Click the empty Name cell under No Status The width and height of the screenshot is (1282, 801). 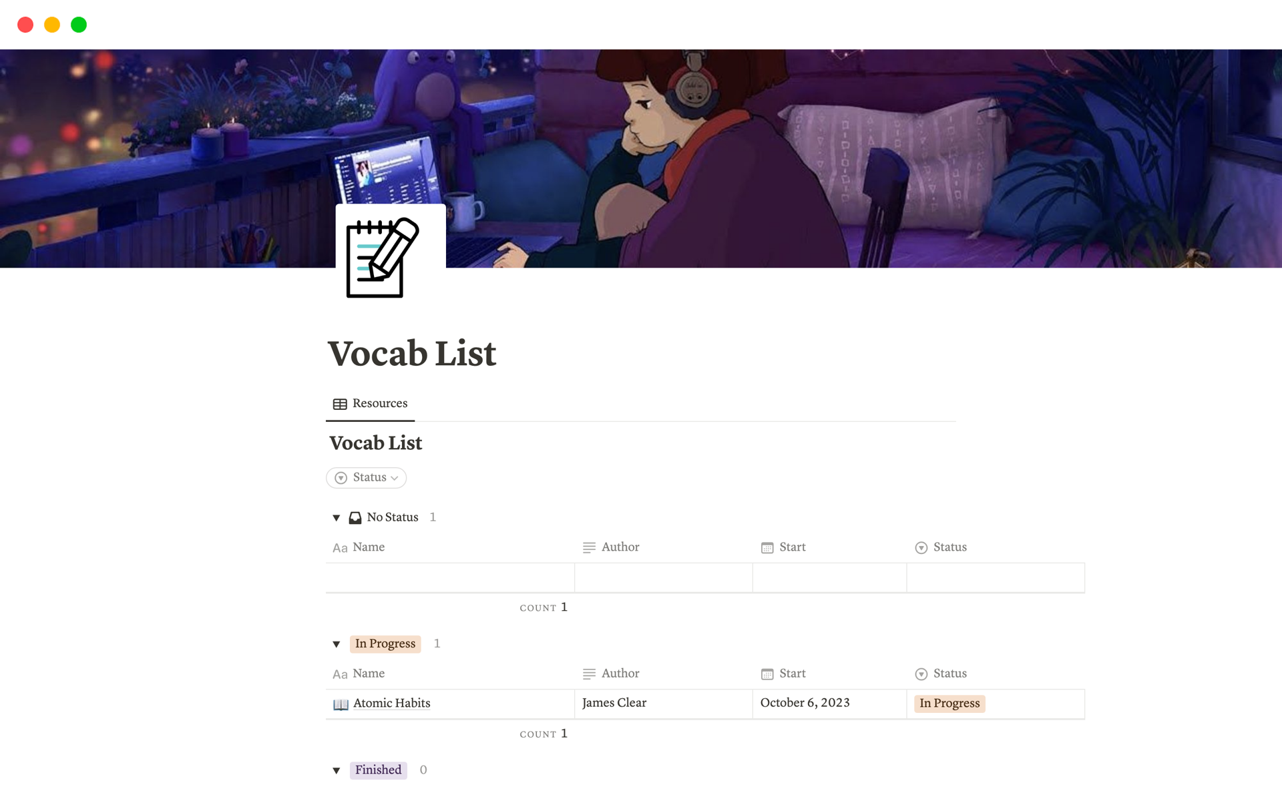click(450, 578)
